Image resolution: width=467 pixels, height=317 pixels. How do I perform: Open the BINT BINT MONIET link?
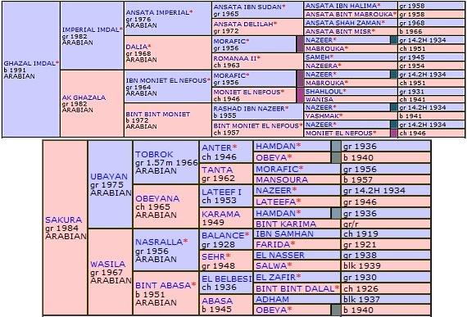(x=158, y=115)
